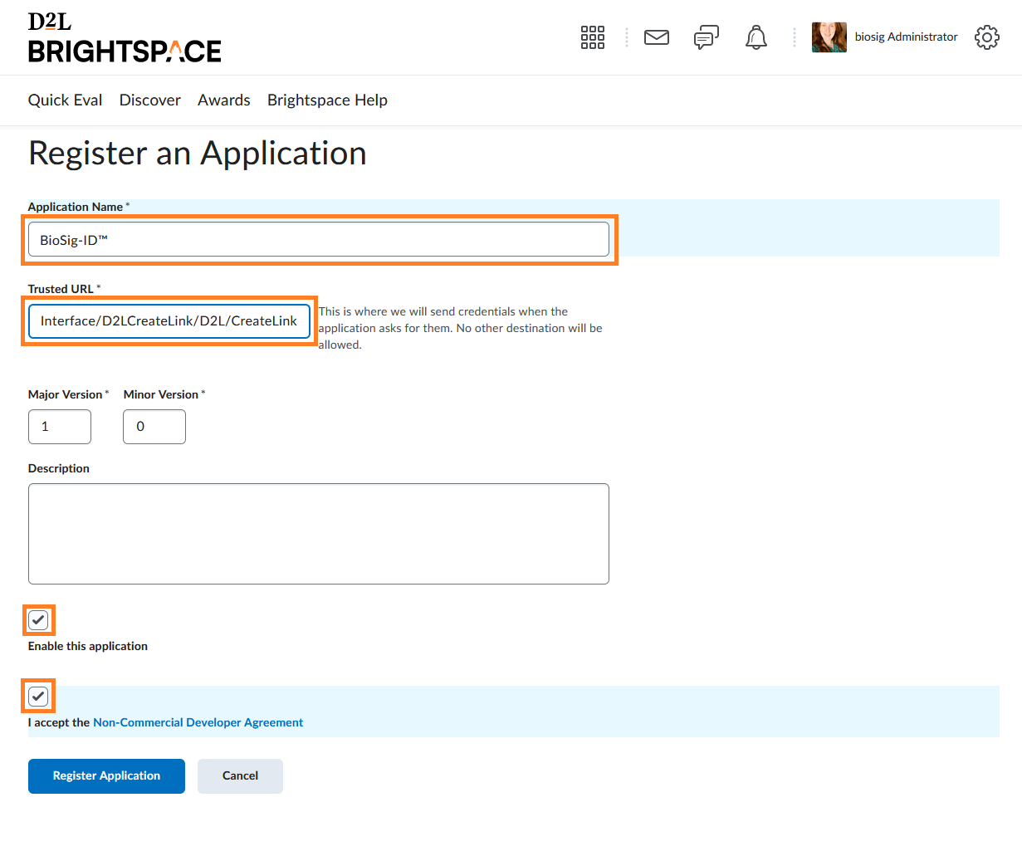Image resolution: width=1022 pixels, height=856 pixels.
Task: Click the Major Version field
Action: [60, 427]
